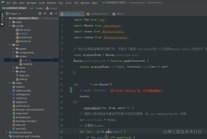The width and height of the screenshot is (207, 139).
Task: Click the project root breadcrumb
Action: (14, 8)
